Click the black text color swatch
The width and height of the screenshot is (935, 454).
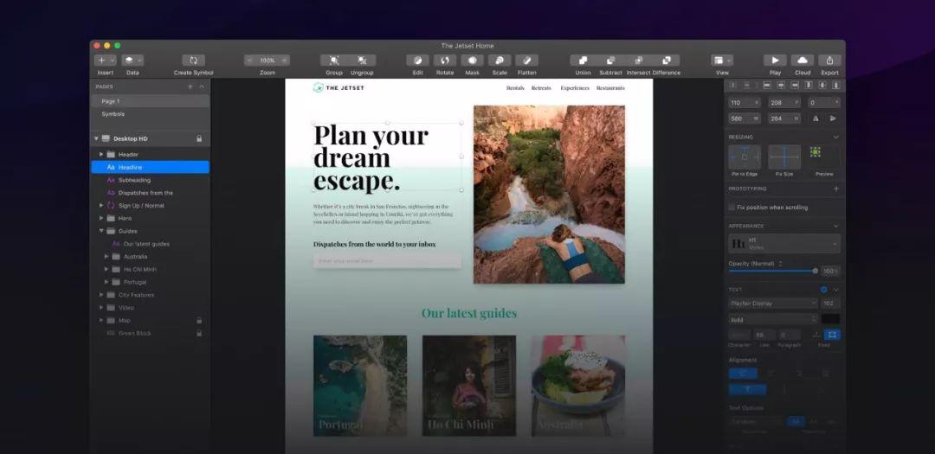tap(830, 319)
